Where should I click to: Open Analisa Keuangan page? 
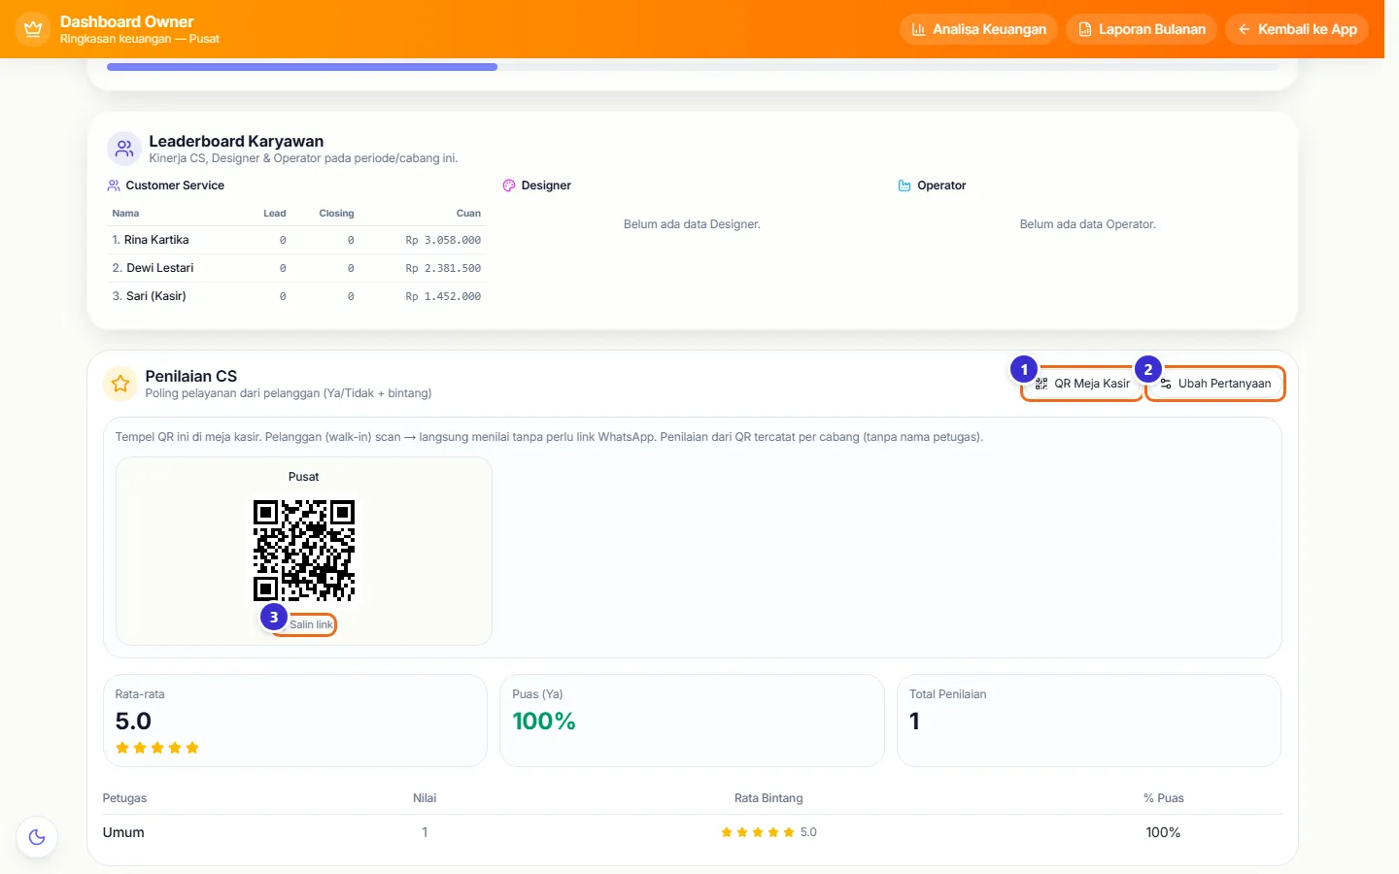click(978, 29)
